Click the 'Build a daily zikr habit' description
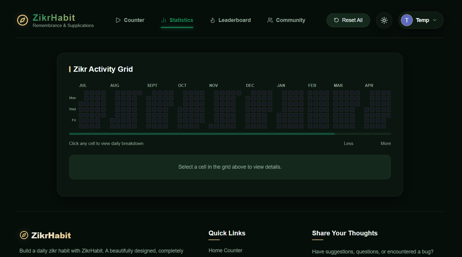The height and width of the screenshot is (257, 462). [101, 251]
